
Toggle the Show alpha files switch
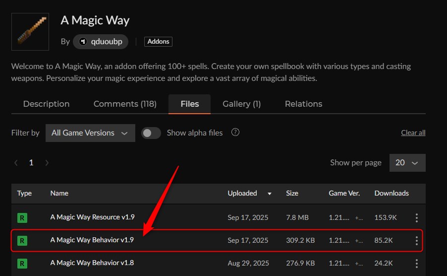[x=151, y=133]
